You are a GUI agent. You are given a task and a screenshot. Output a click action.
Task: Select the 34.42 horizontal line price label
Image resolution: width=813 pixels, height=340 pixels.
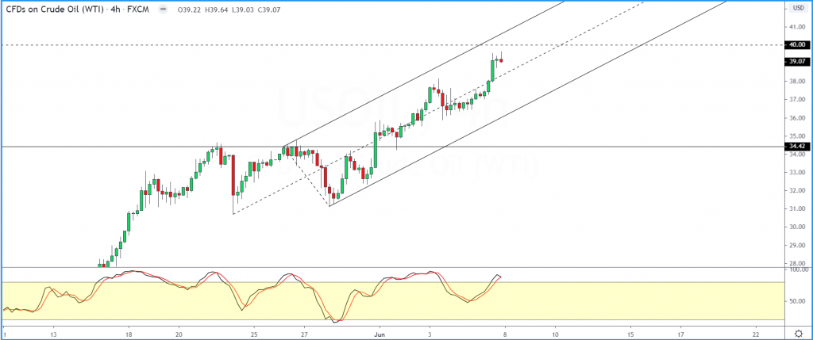coord(797,147)
